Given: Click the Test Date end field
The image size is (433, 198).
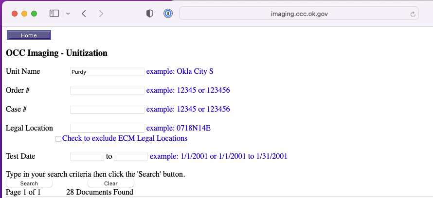Looking at the screenshot, I should point(131,156).
